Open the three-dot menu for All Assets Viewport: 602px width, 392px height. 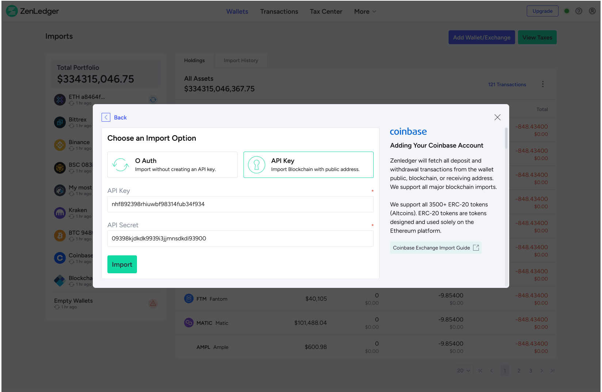click(542, 84)
